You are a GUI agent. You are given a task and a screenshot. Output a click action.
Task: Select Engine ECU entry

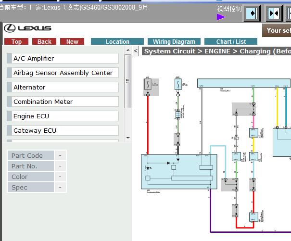click(x=63, y=116)
